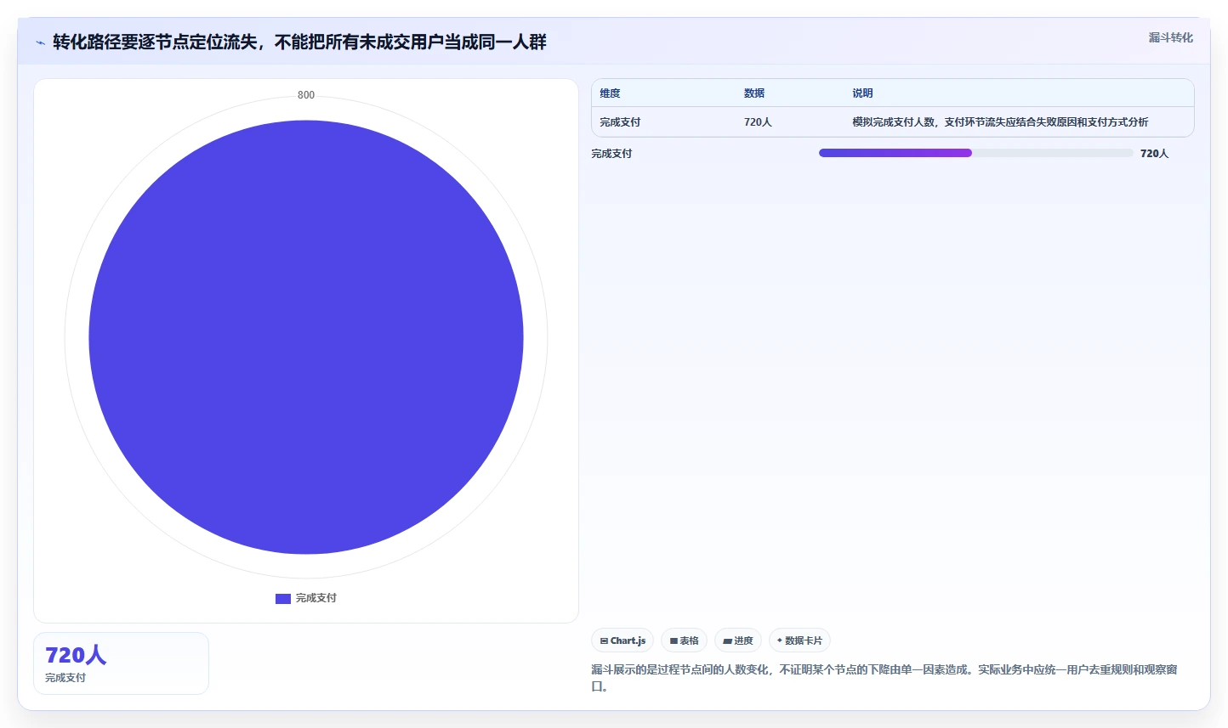Click the 完成支付 progress bar
1228x728 pixels.
pos(975,153)
